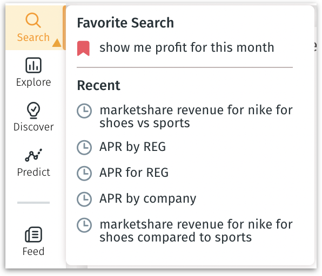
Task: Select favorite search show me profit for this month
Action: [x=187, y=48]
